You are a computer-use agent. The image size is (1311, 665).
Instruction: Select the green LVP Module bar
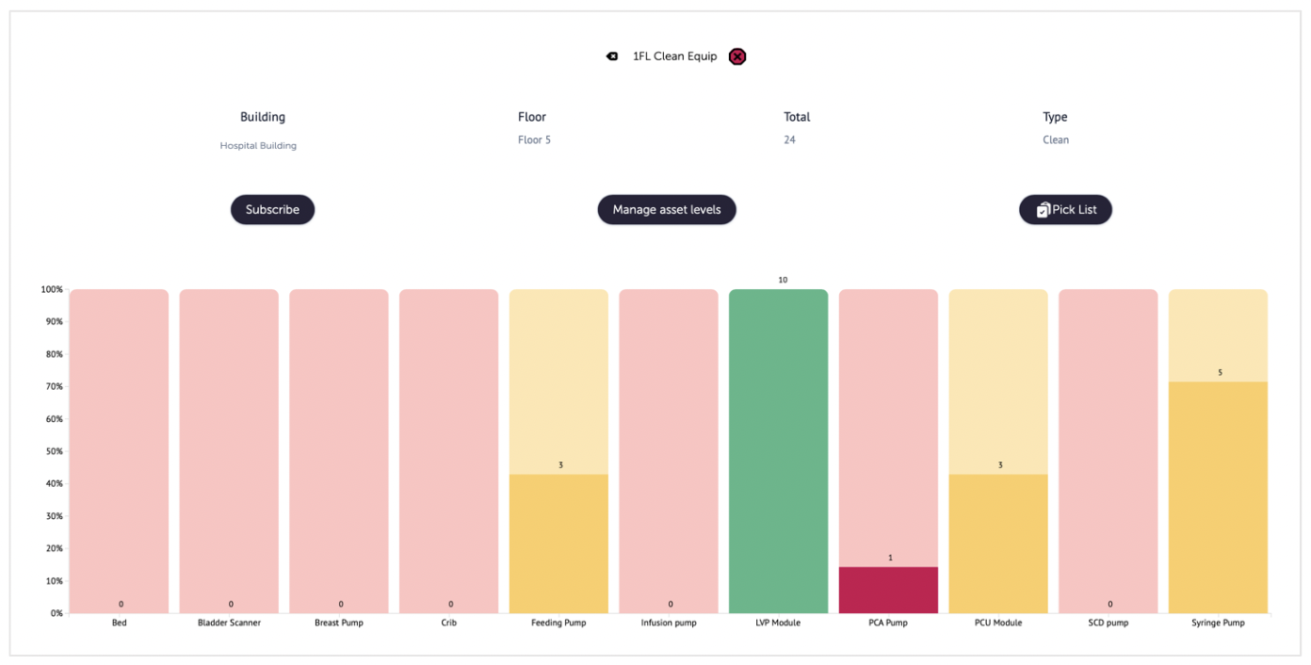coord(778,452)
